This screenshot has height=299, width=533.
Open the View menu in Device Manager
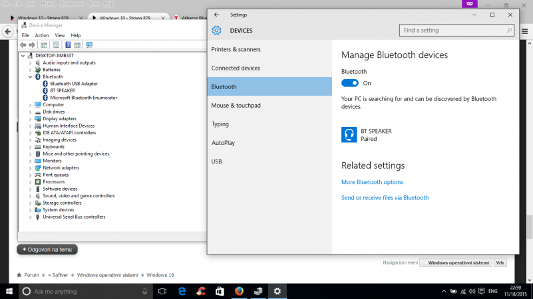60,35
